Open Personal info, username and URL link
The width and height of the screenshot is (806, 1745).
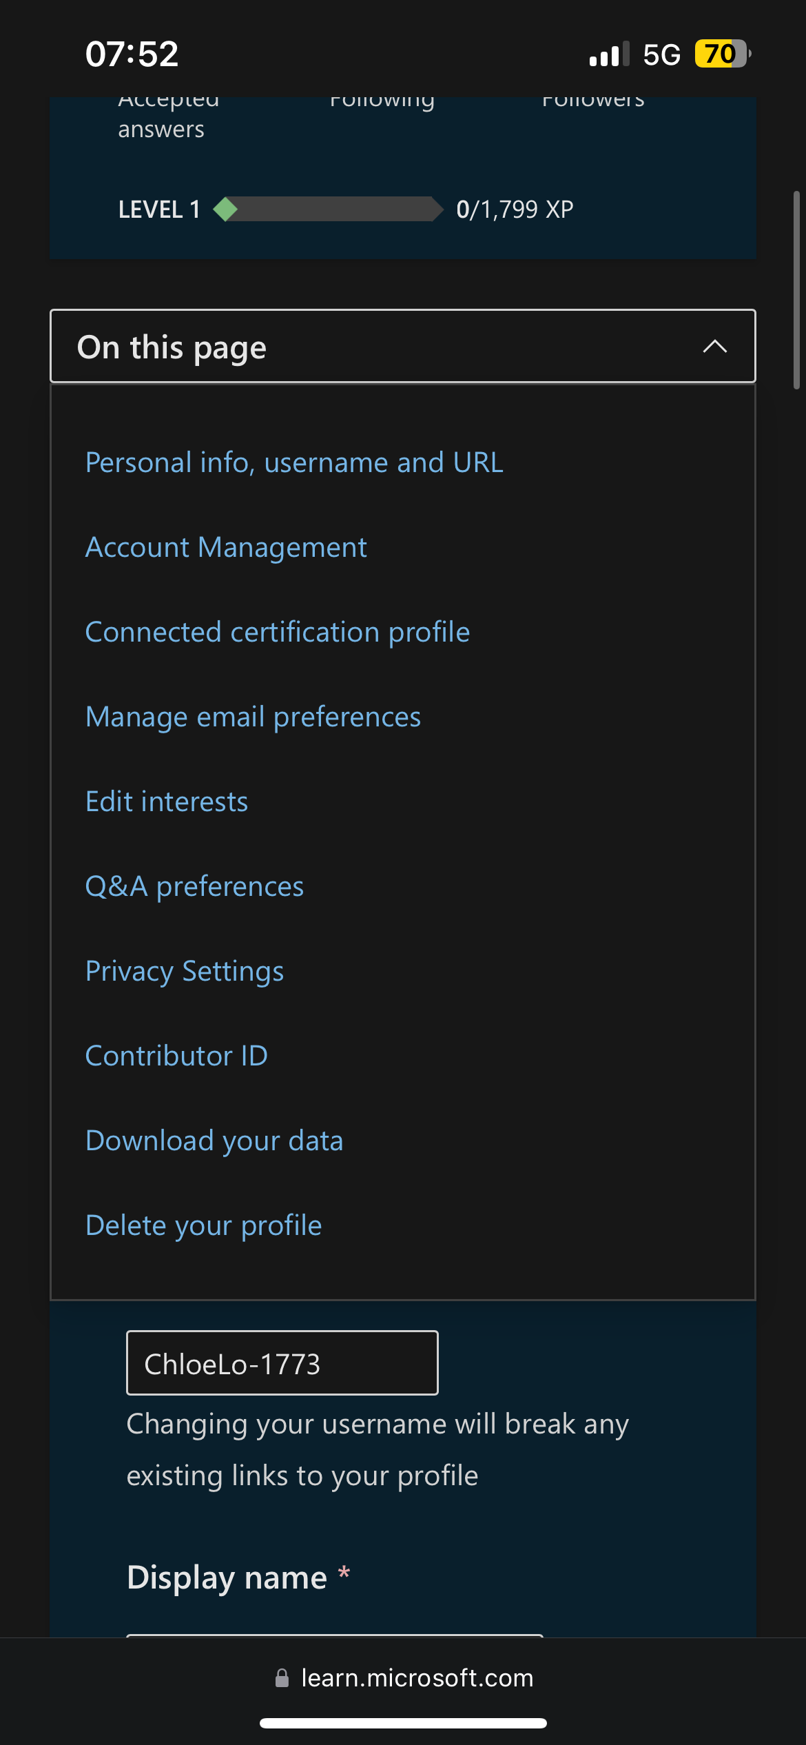tap(294, 462)
